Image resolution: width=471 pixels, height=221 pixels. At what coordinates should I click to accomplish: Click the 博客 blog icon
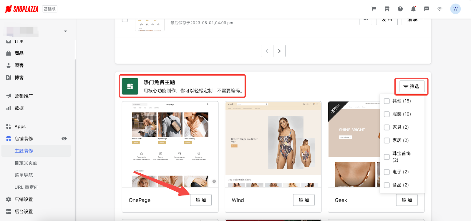click(9, 77)
